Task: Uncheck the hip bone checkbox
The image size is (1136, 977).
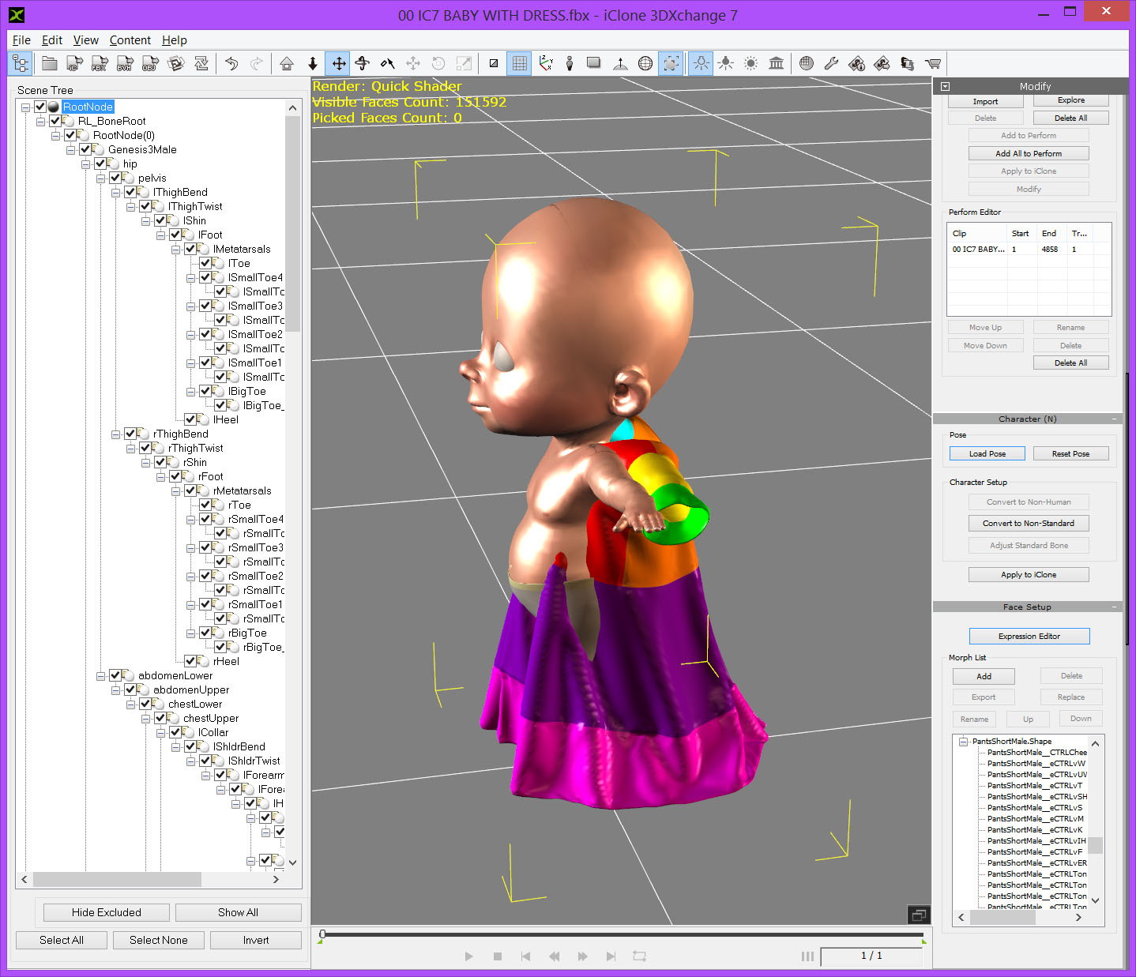Action: [100, 163]
